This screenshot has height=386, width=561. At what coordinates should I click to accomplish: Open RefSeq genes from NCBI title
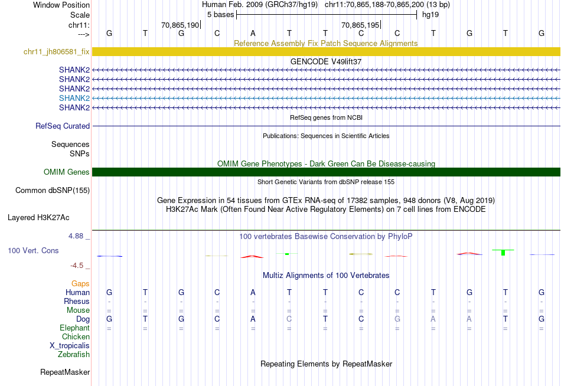point(326,117)
